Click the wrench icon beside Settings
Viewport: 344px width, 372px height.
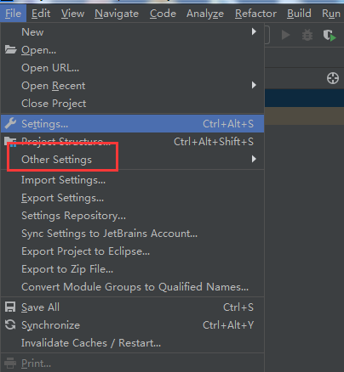[x=10, y=124]
